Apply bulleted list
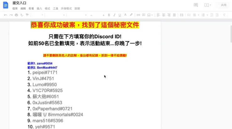 click(x=194, y=15)
